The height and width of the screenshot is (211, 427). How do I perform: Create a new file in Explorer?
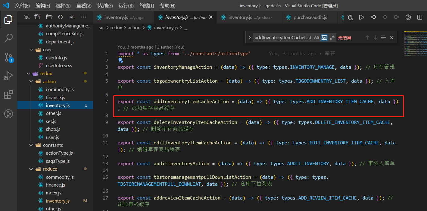pos(37,17)
